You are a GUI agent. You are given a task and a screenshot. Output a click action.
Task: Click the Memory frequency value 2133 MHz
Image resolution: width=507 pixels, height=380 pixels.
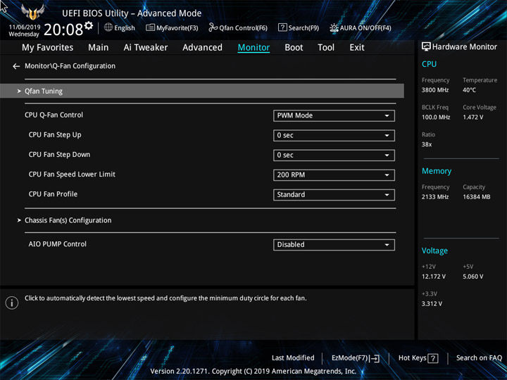[435, 197]
